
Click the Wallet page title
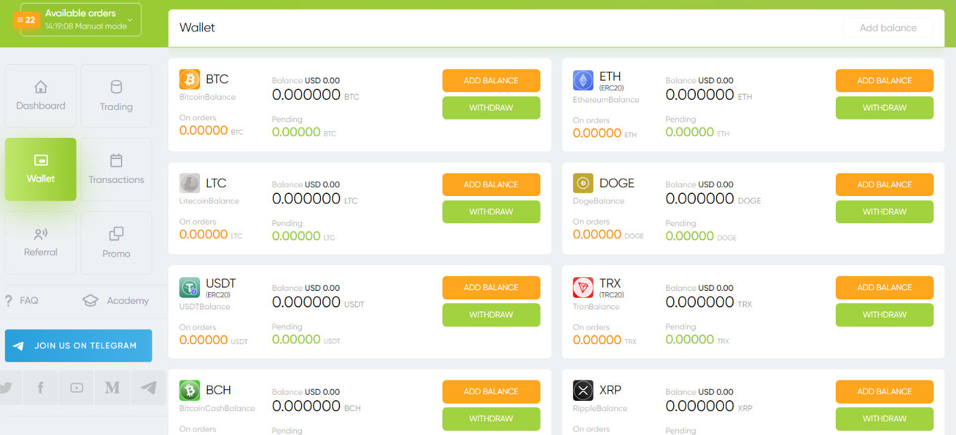click(x=197, y=27)
